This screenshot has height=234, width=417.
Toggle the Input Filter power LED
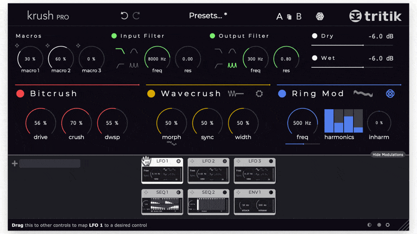114,36
